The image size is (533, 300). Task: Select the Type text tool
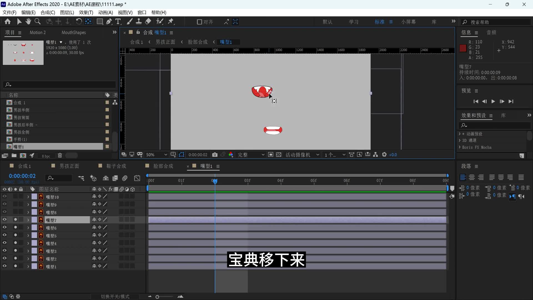coord(118,21)
